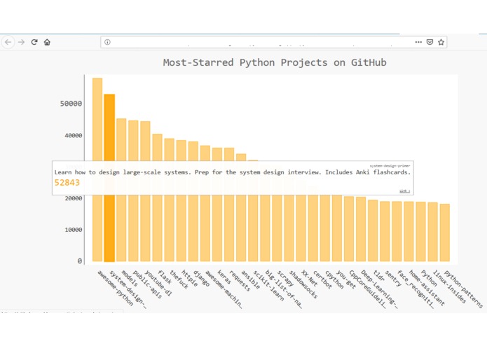
Task: Select the CppCoreGuidelines bar
Action: pos(349,229)
